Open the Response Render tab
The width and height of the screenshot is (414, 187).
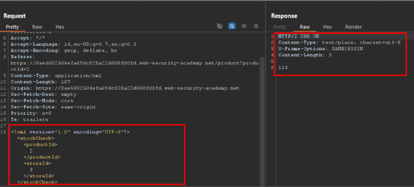353,27
